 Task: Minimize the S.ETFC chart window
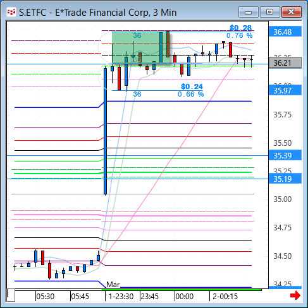tap(249, 12)
